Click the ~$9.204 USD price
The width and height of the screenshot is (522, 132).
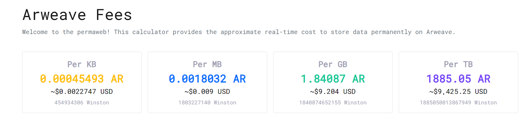click(x=333, y=91)
